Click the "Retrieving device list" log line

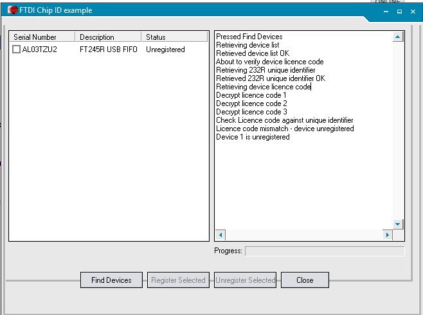248,45
